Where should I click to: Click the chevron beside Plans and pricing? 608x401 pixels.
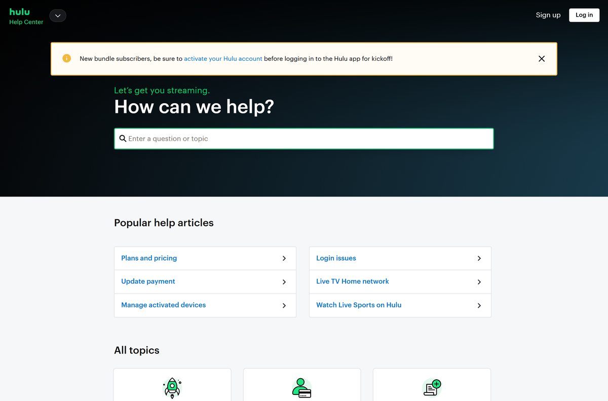(284, 258)
